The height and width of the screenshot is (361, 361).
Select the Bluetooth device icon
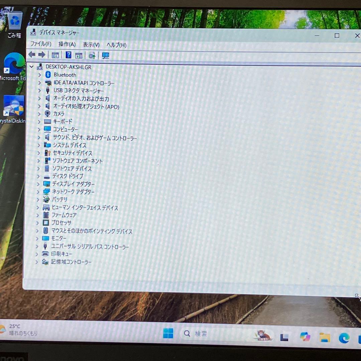pos(47,75)
